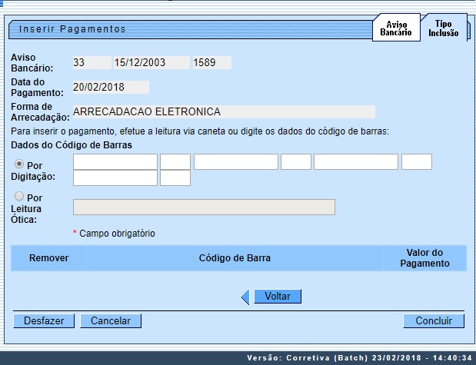476x365 pixels.
Task: Click the left arrow icon beside Voltar
Action: click(245, 297)
